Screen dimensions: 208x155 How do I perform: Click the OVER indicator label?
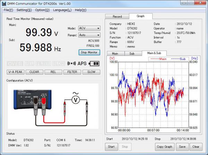coord(15,64)
